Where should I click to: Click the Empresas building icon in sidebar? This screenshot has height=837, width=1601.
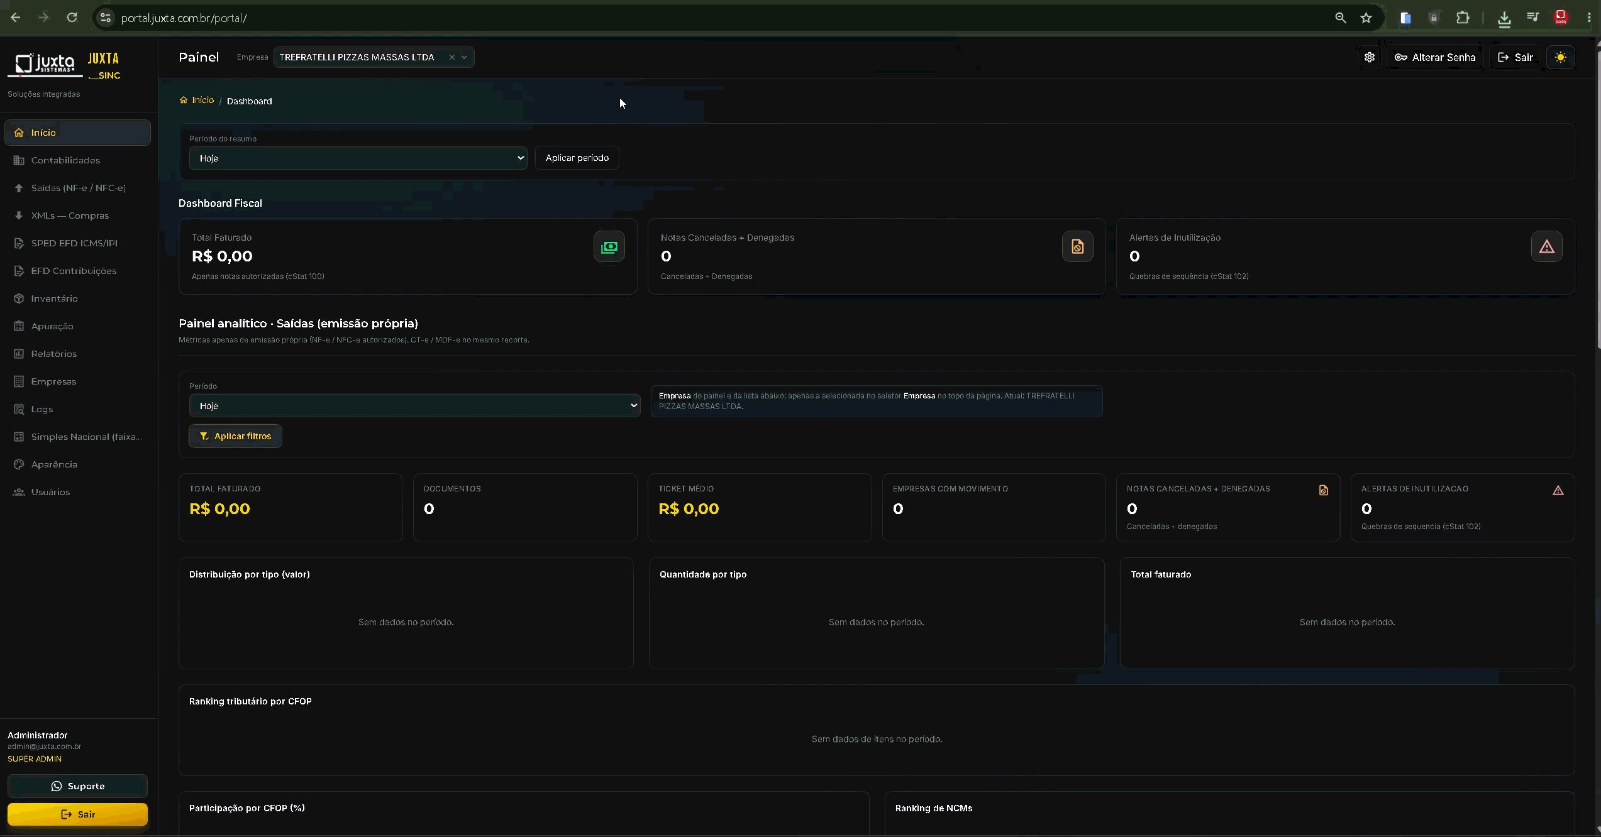click(19, 381)
